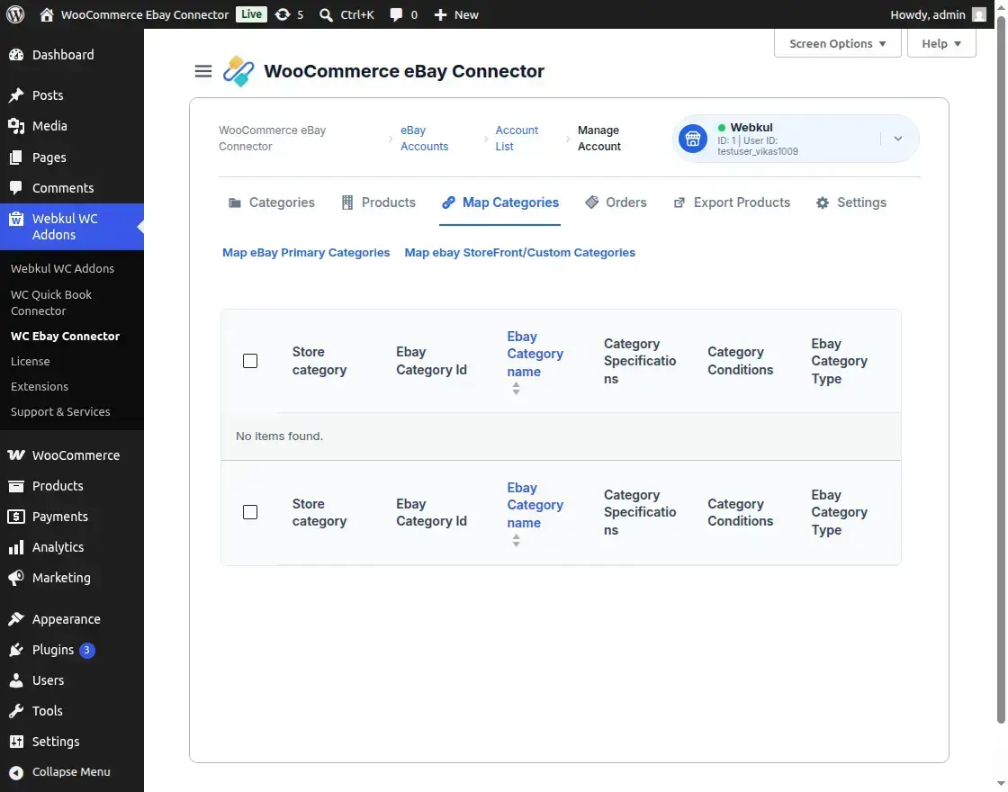Switch to the Products tab
Image resolution: width=1008 pixels, height=792 pixels.
tap(379, 202)
